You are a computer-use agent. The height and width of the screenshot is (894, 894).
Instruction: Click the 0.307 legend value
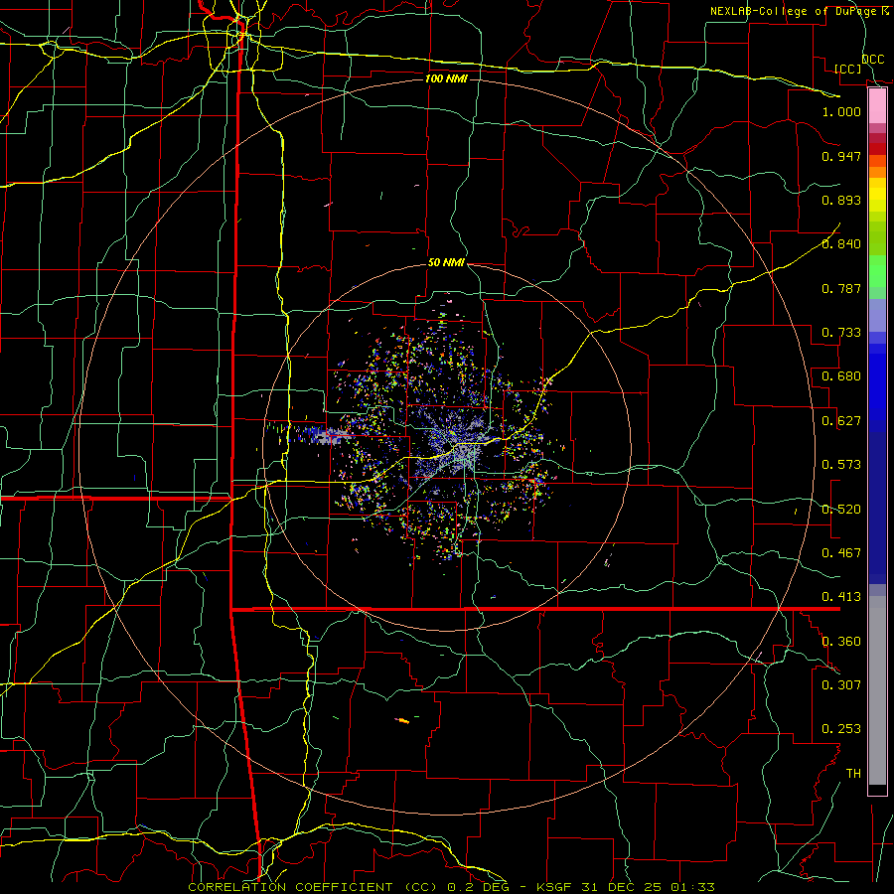841,684
